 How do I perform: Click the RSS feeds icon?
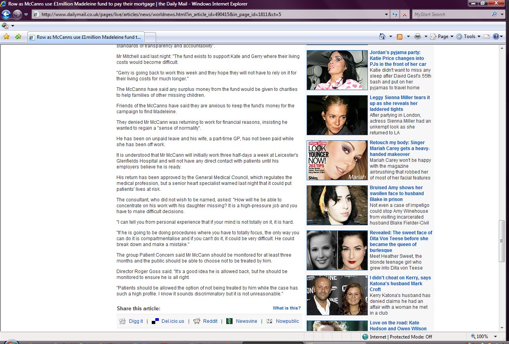click(400, 36)
